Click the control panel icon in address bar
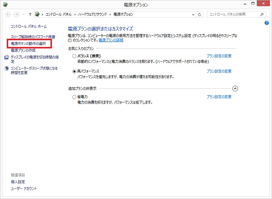Screen dimensions: 272x199 pyautogui.click(x=37, y=14)
